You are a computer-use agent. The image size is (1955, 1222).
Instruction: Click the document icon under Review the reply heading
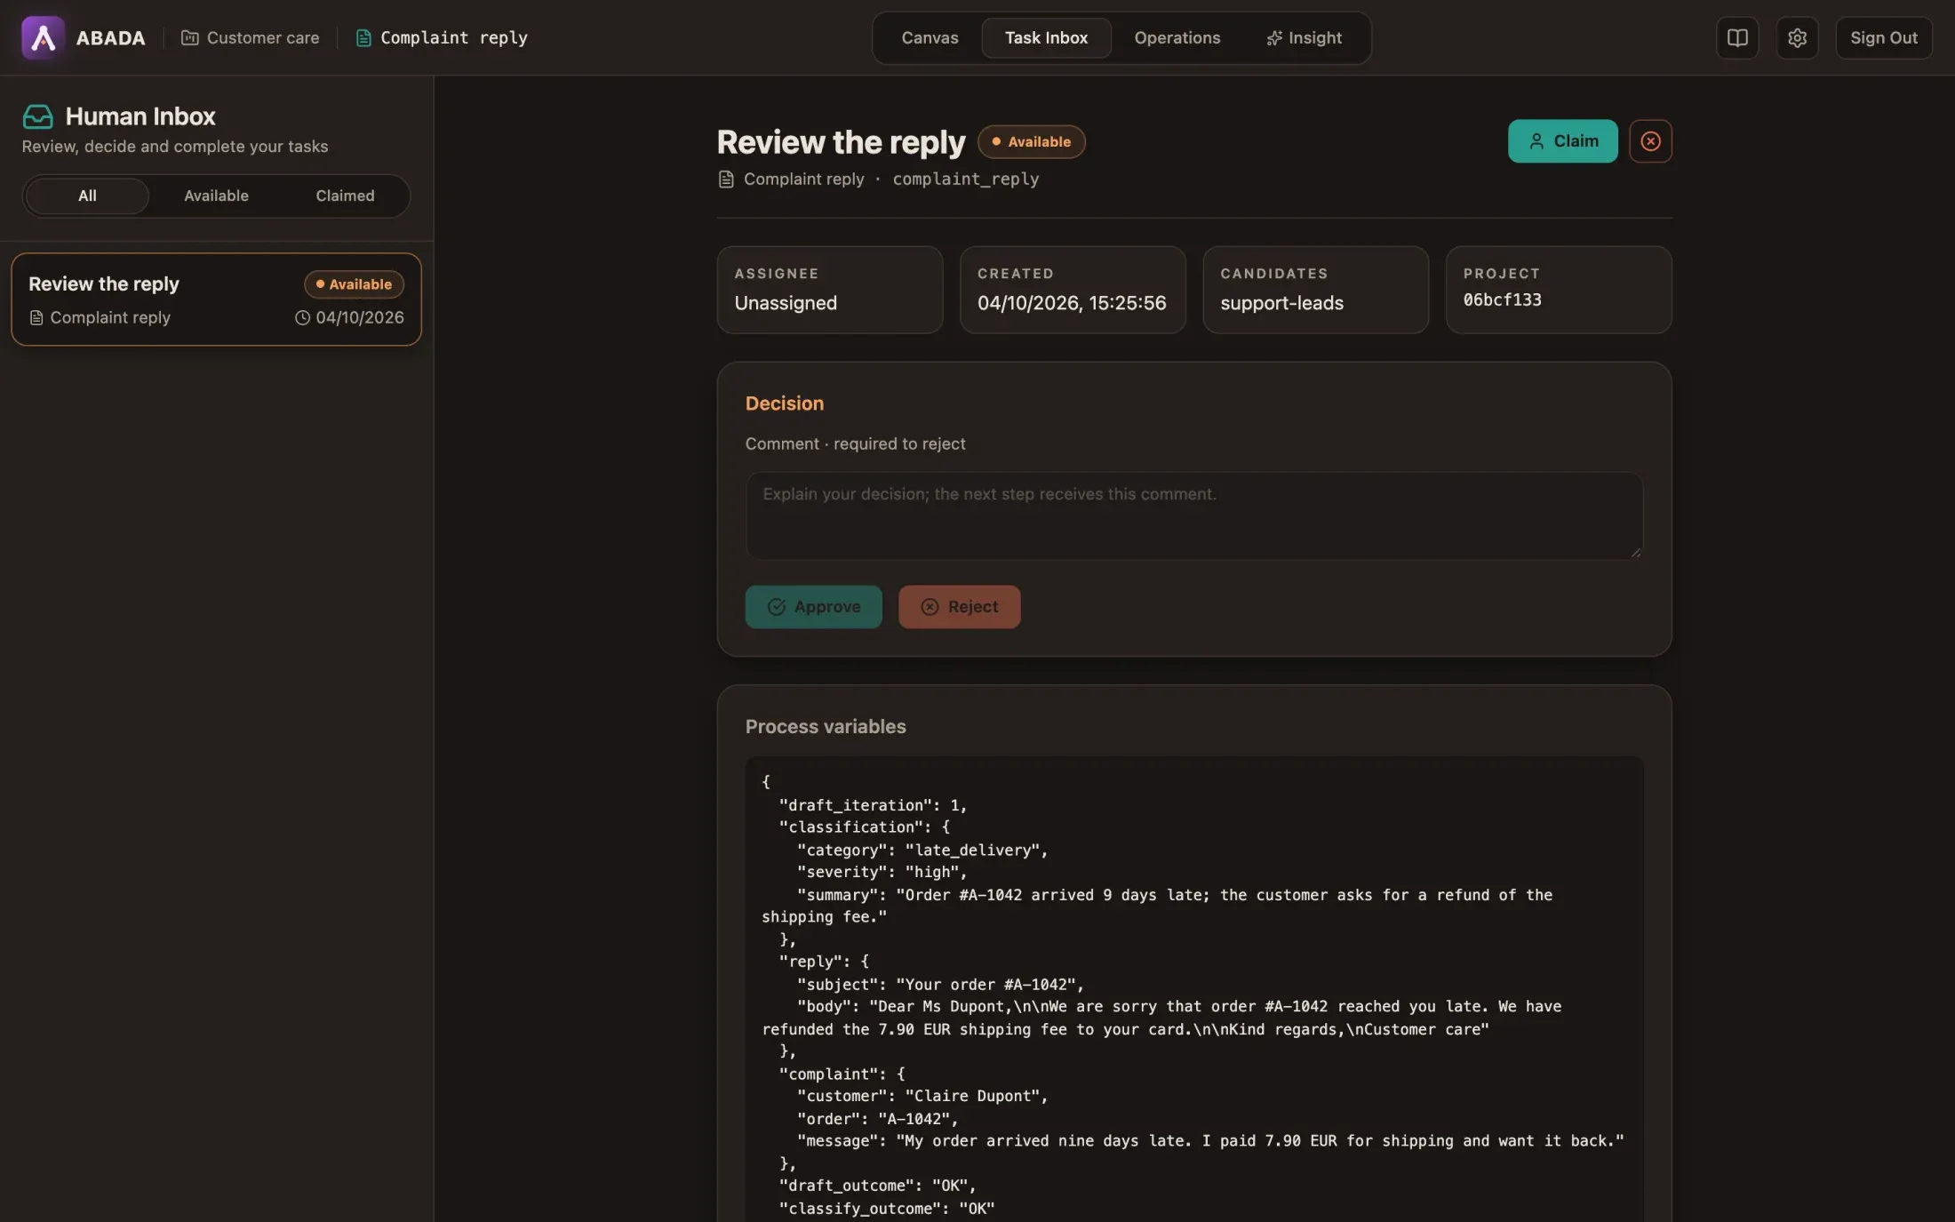pos(726,179)
